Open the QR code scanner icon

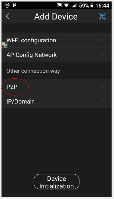coord(103,16)
